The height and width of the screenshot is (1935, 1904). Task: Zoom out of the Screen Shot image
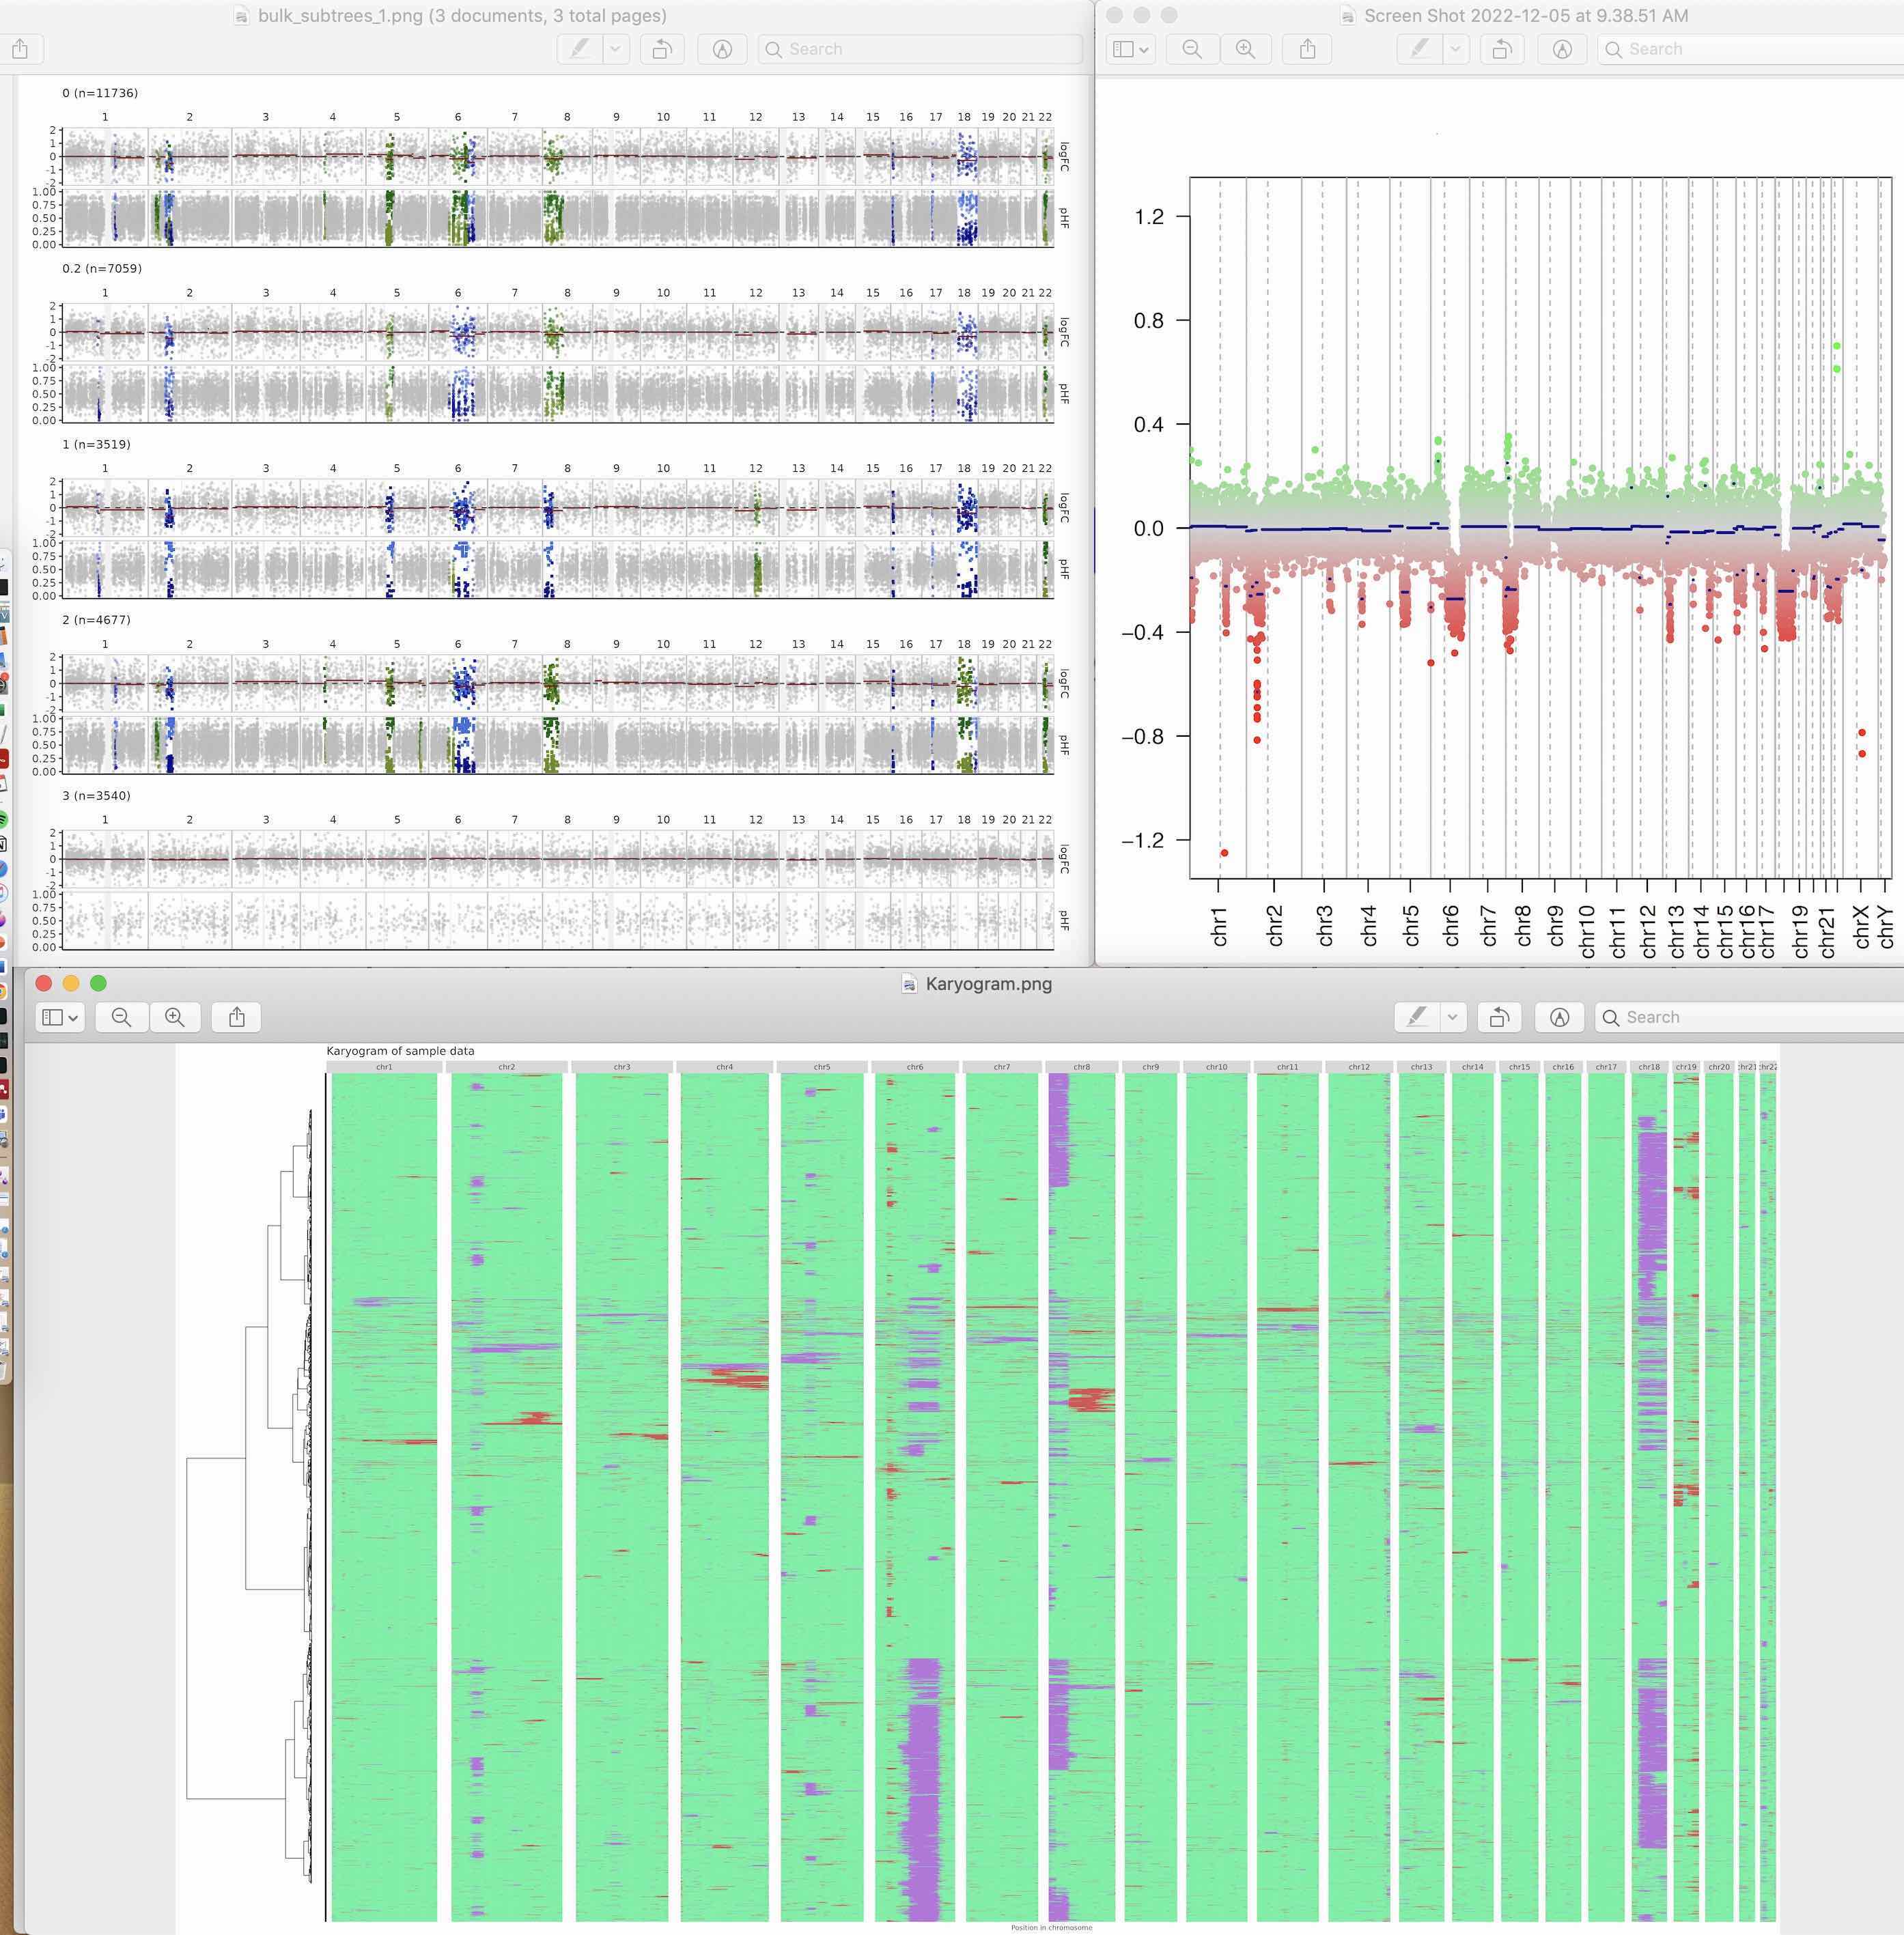click(1191, 48)
